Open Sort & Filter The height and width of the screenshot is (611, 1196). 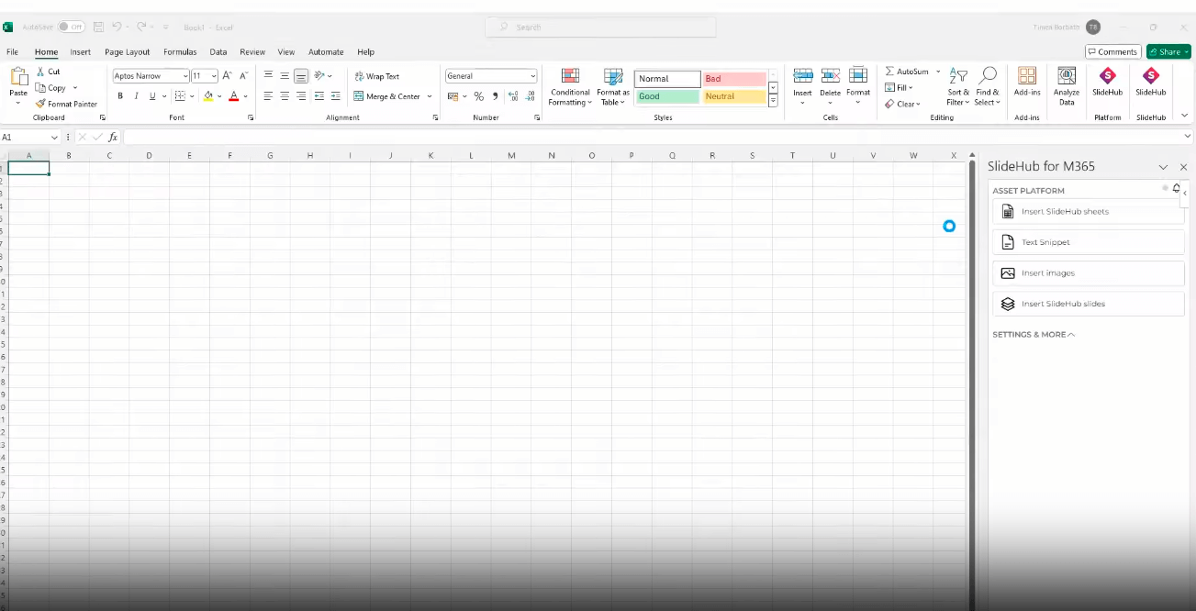point(958,87)
